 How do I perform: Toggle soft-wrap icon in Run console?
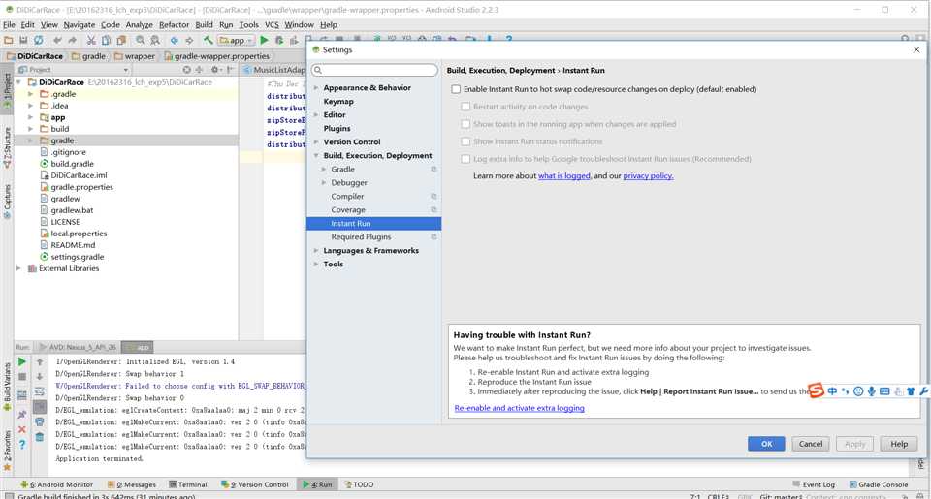click(x=39, y=391)
